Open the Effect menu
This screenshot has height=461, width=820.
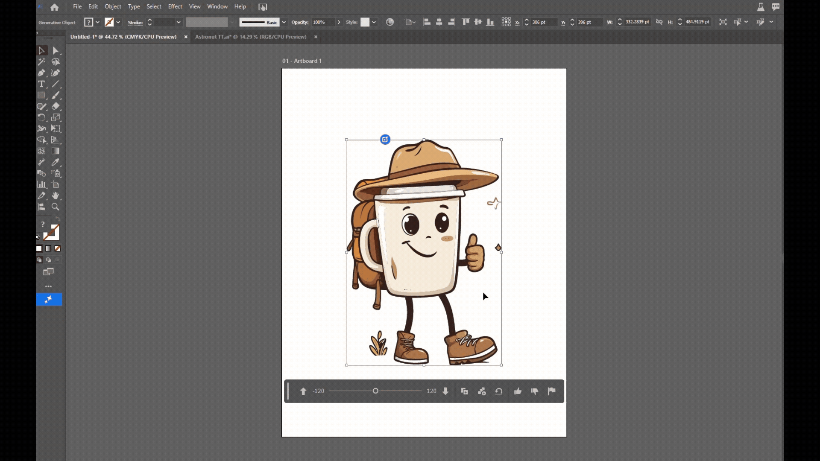[175, 6]
